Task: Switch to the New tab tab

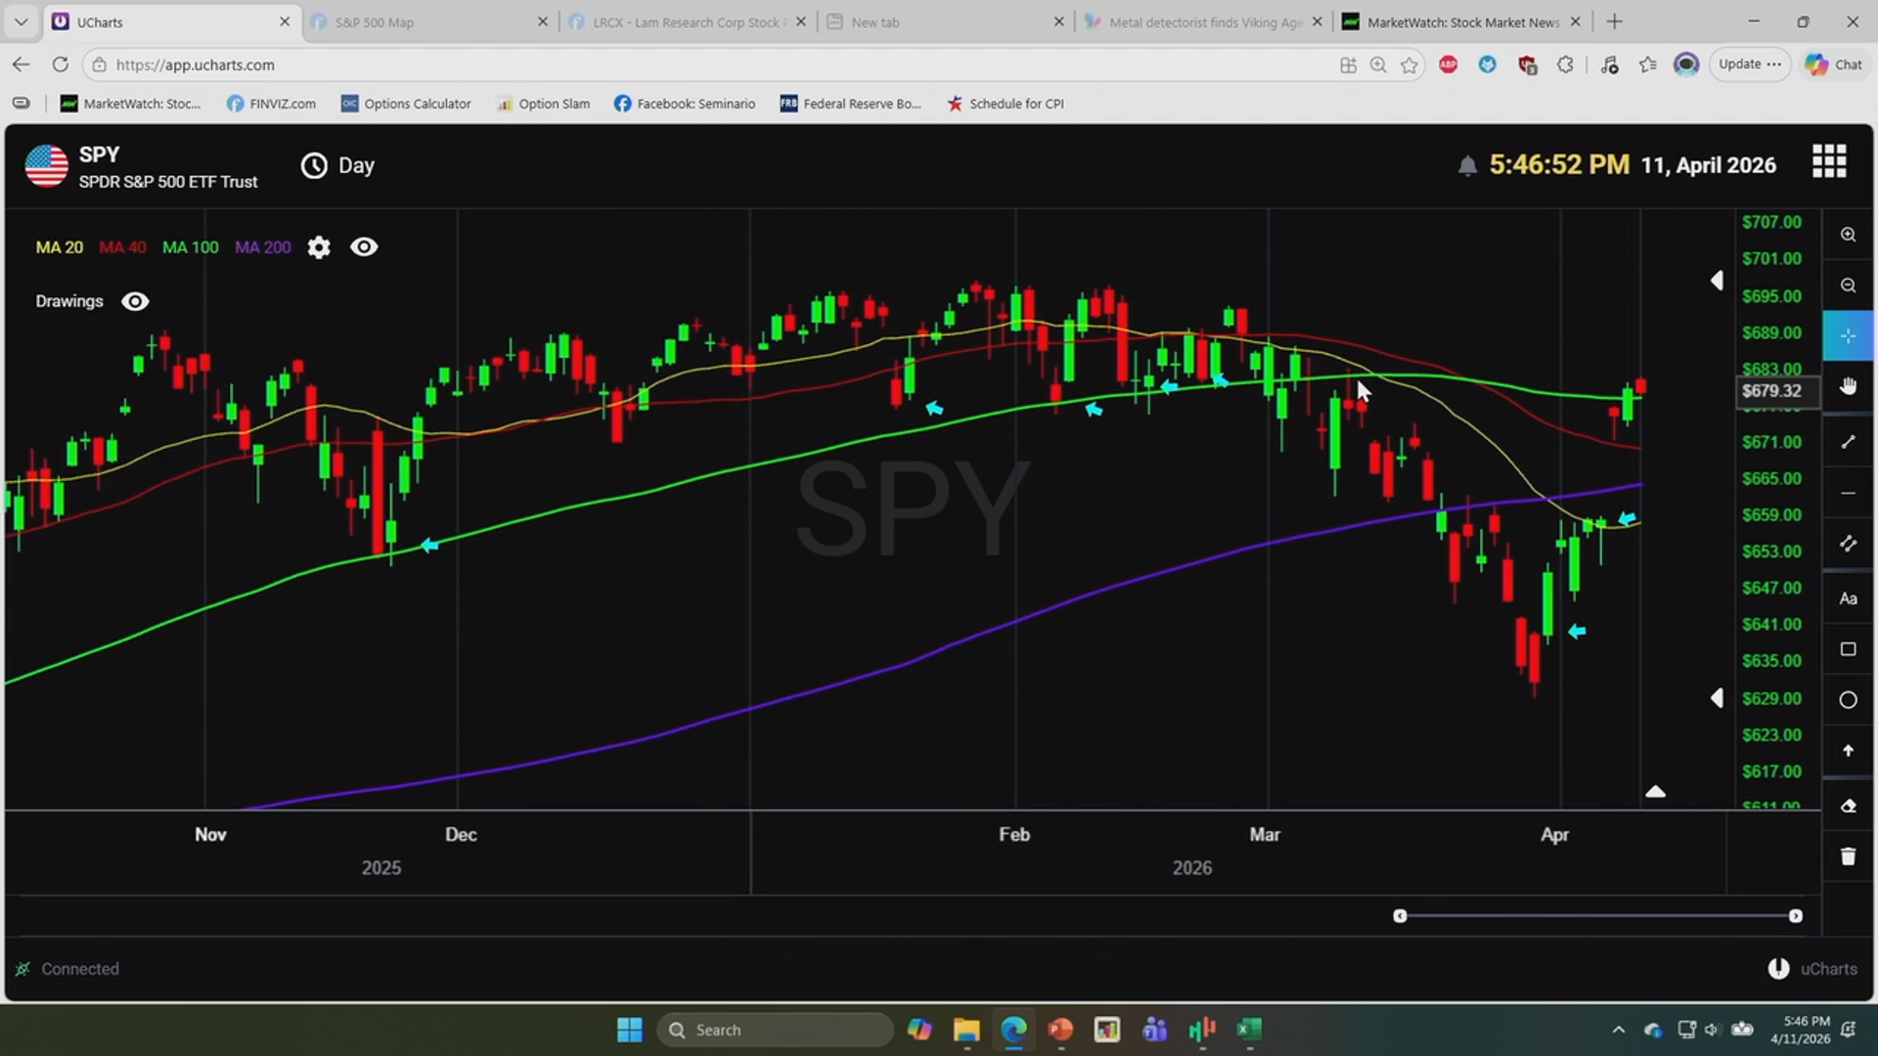Action: 945,22
